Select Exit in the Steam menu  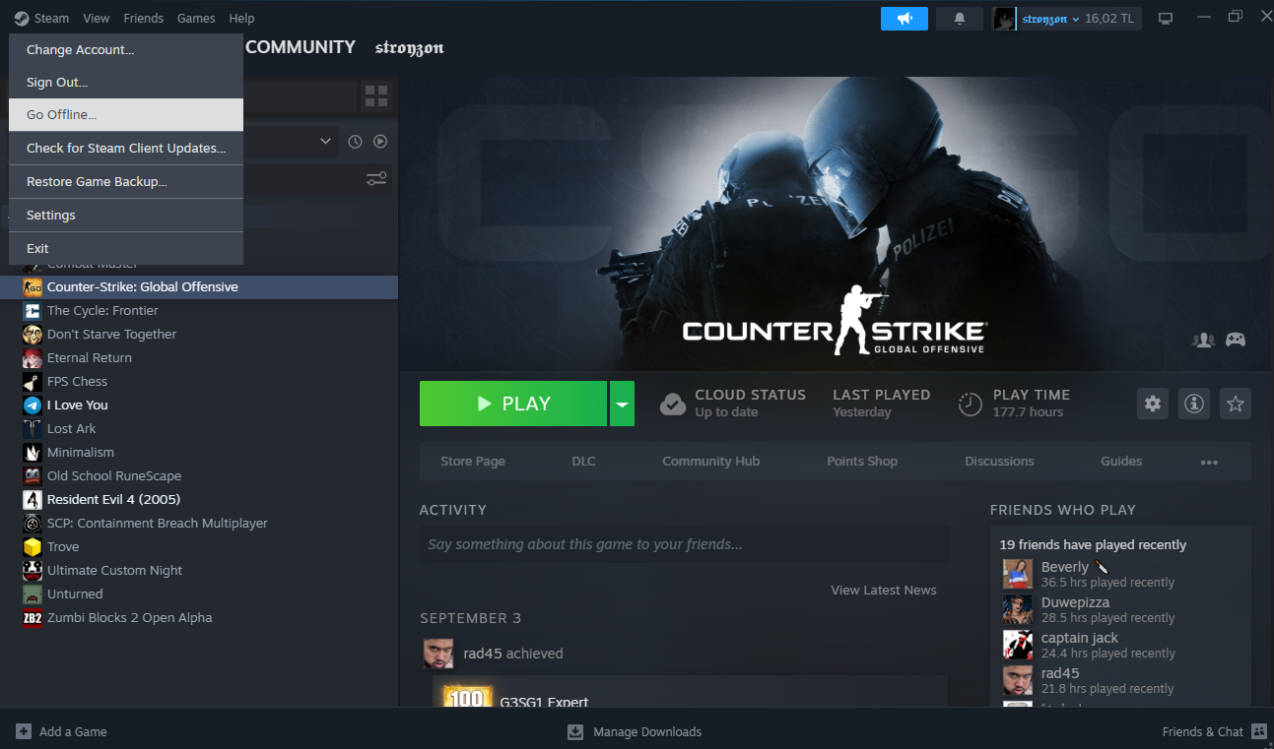pos(126,248)
